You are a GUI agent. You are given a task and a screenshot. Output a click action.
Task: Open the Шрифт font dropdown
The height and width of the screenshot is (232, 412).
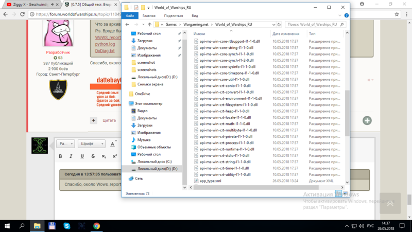92,144
